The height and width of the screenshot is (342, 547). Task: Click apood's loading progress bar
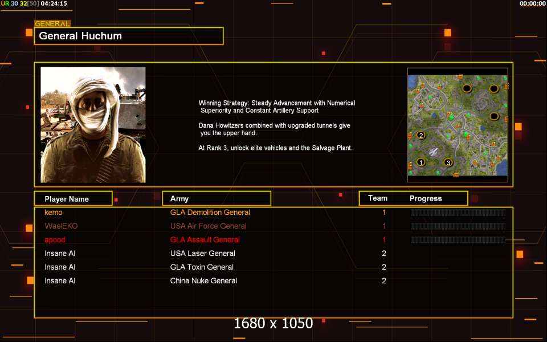coord(458,240)
